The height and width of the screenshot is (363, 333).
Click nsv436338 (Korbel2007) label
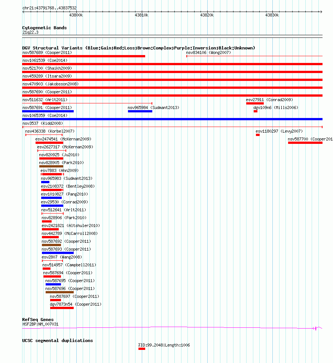[x=50, y=131]
